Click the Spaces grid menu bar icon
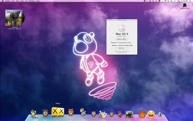 click(x=156, y=1)
